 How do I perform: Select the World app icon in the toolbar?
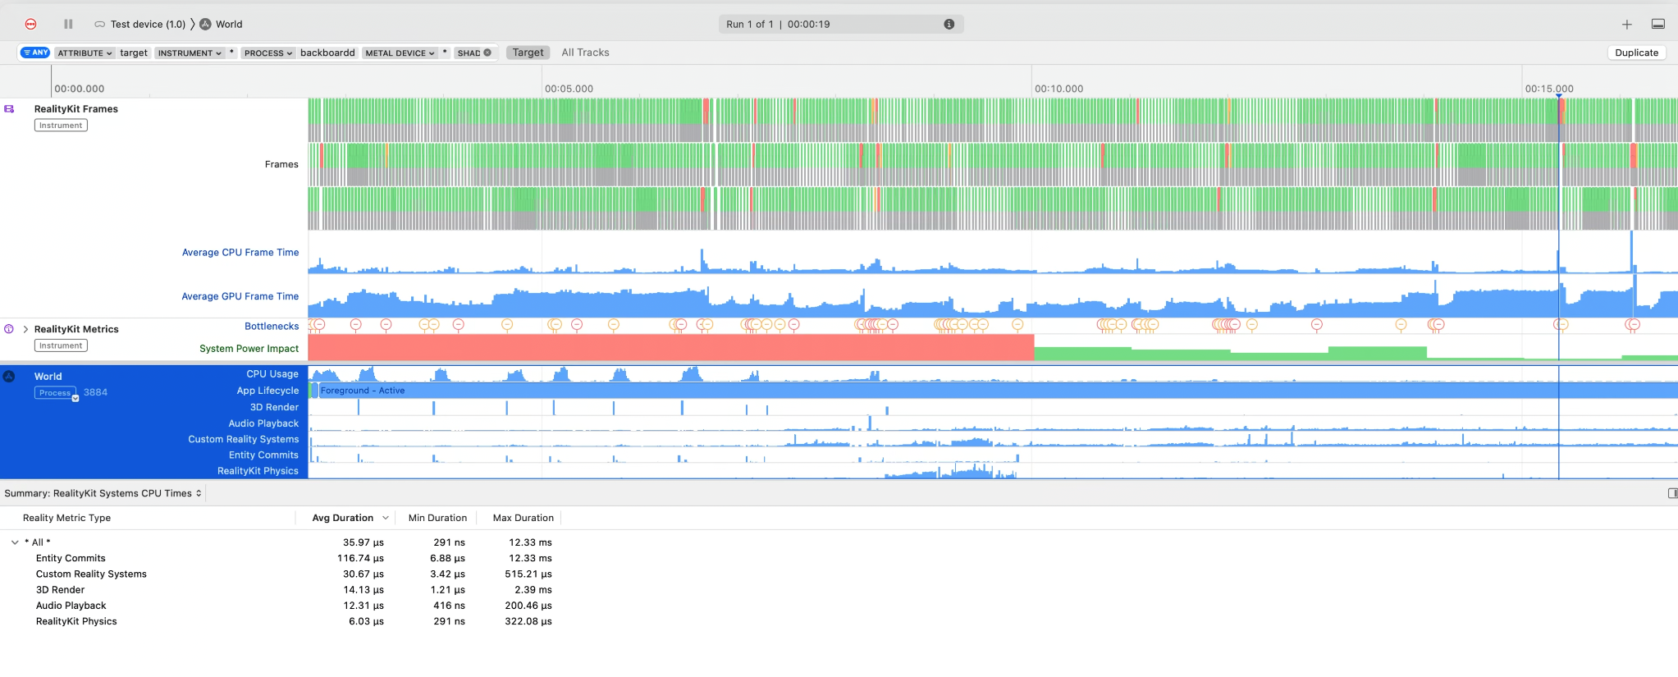click(206, 24)
